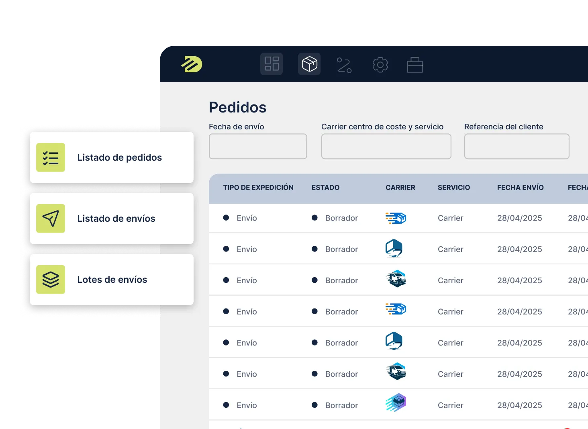Click the paper plane icon for Listado de envíos

coord(50,219)
